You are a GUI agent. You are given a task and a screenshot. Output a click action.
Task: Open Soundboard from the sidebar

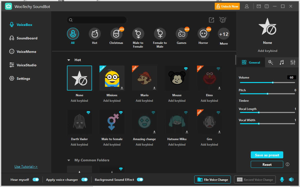pyautogui.click(x=27, y=38)
